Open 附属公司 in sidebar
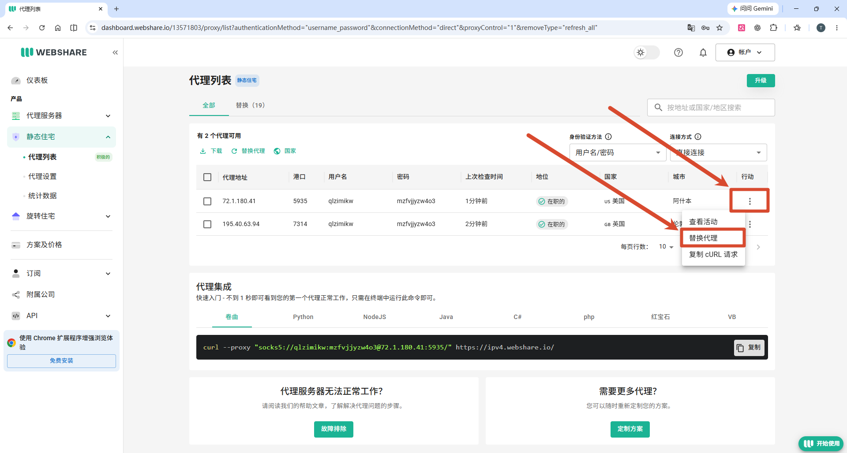This screenshot has height=453, width=847. [41, 294]
